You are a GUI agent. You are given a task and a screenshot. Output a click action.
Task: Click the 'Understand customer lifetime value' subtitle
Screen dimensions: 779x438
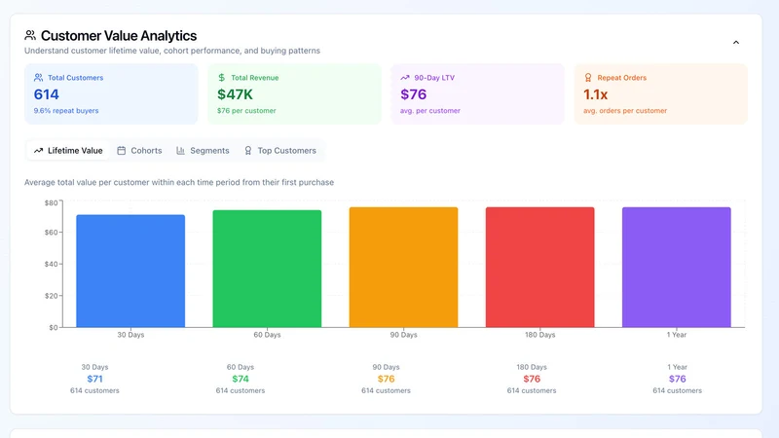click(x=172, y=51)
